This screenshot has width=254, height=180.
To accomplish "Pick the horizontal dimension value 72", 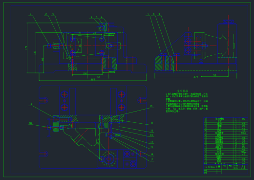I will pyautogui.click(x=98, y=77).
